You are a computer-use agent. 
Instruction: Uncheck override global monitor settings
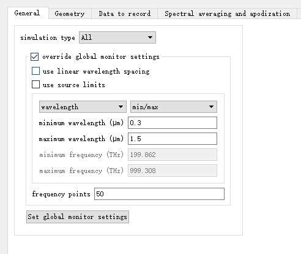tap(34, 56)
